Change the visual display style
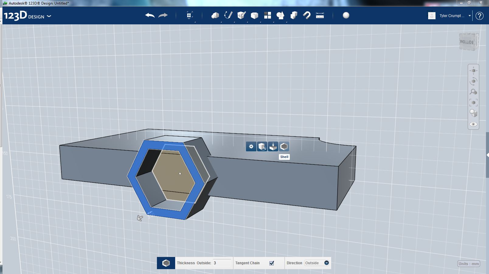 pyautogui.click(x=473, y=113)
